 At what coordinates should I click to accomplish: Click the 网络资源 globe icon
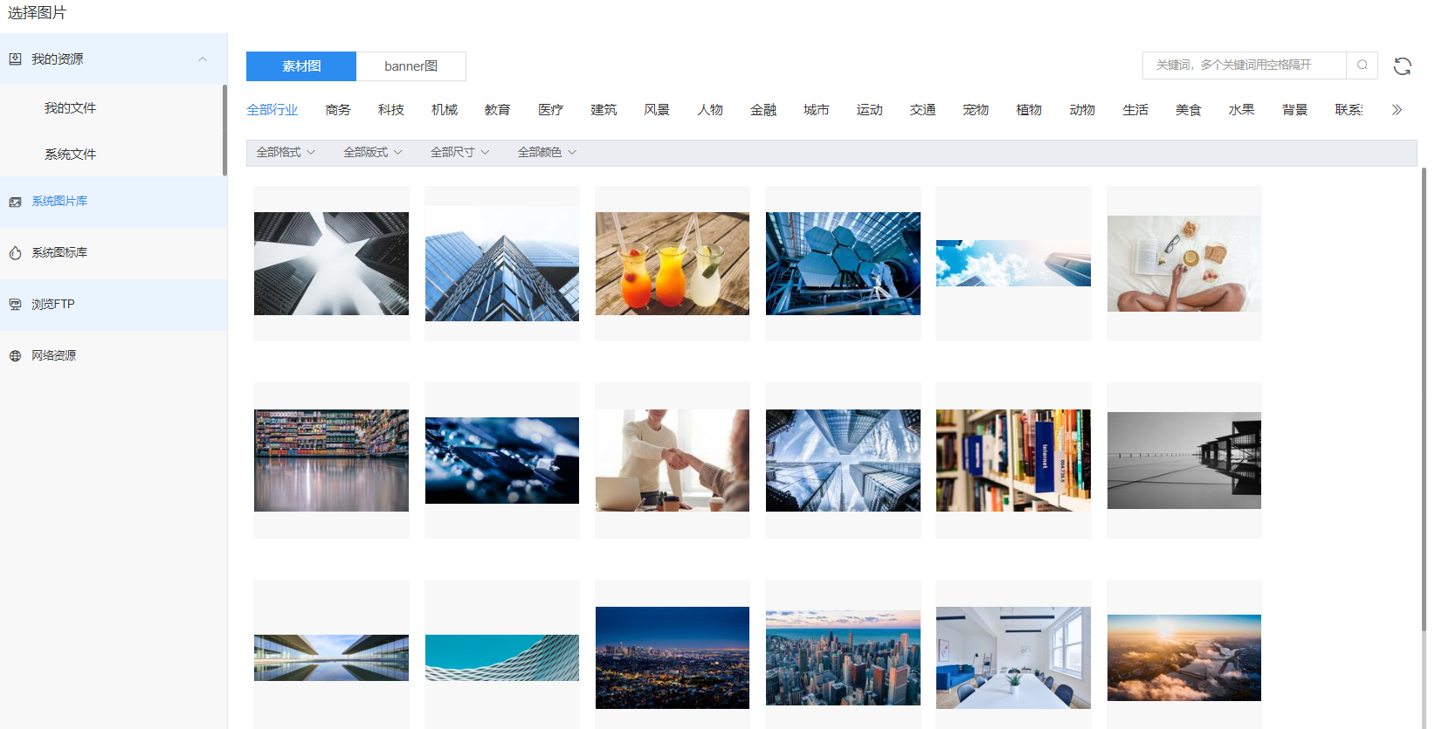click(15, 356)
